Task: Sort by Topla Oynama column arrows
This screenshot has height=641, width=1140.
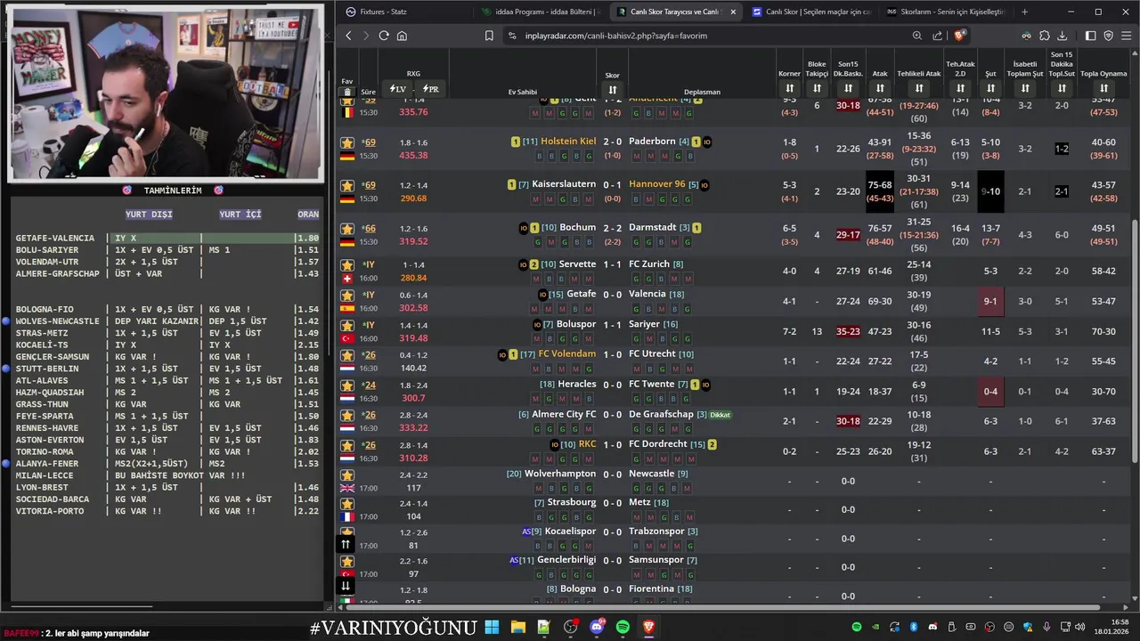Action: click(x=1103, y=88)
